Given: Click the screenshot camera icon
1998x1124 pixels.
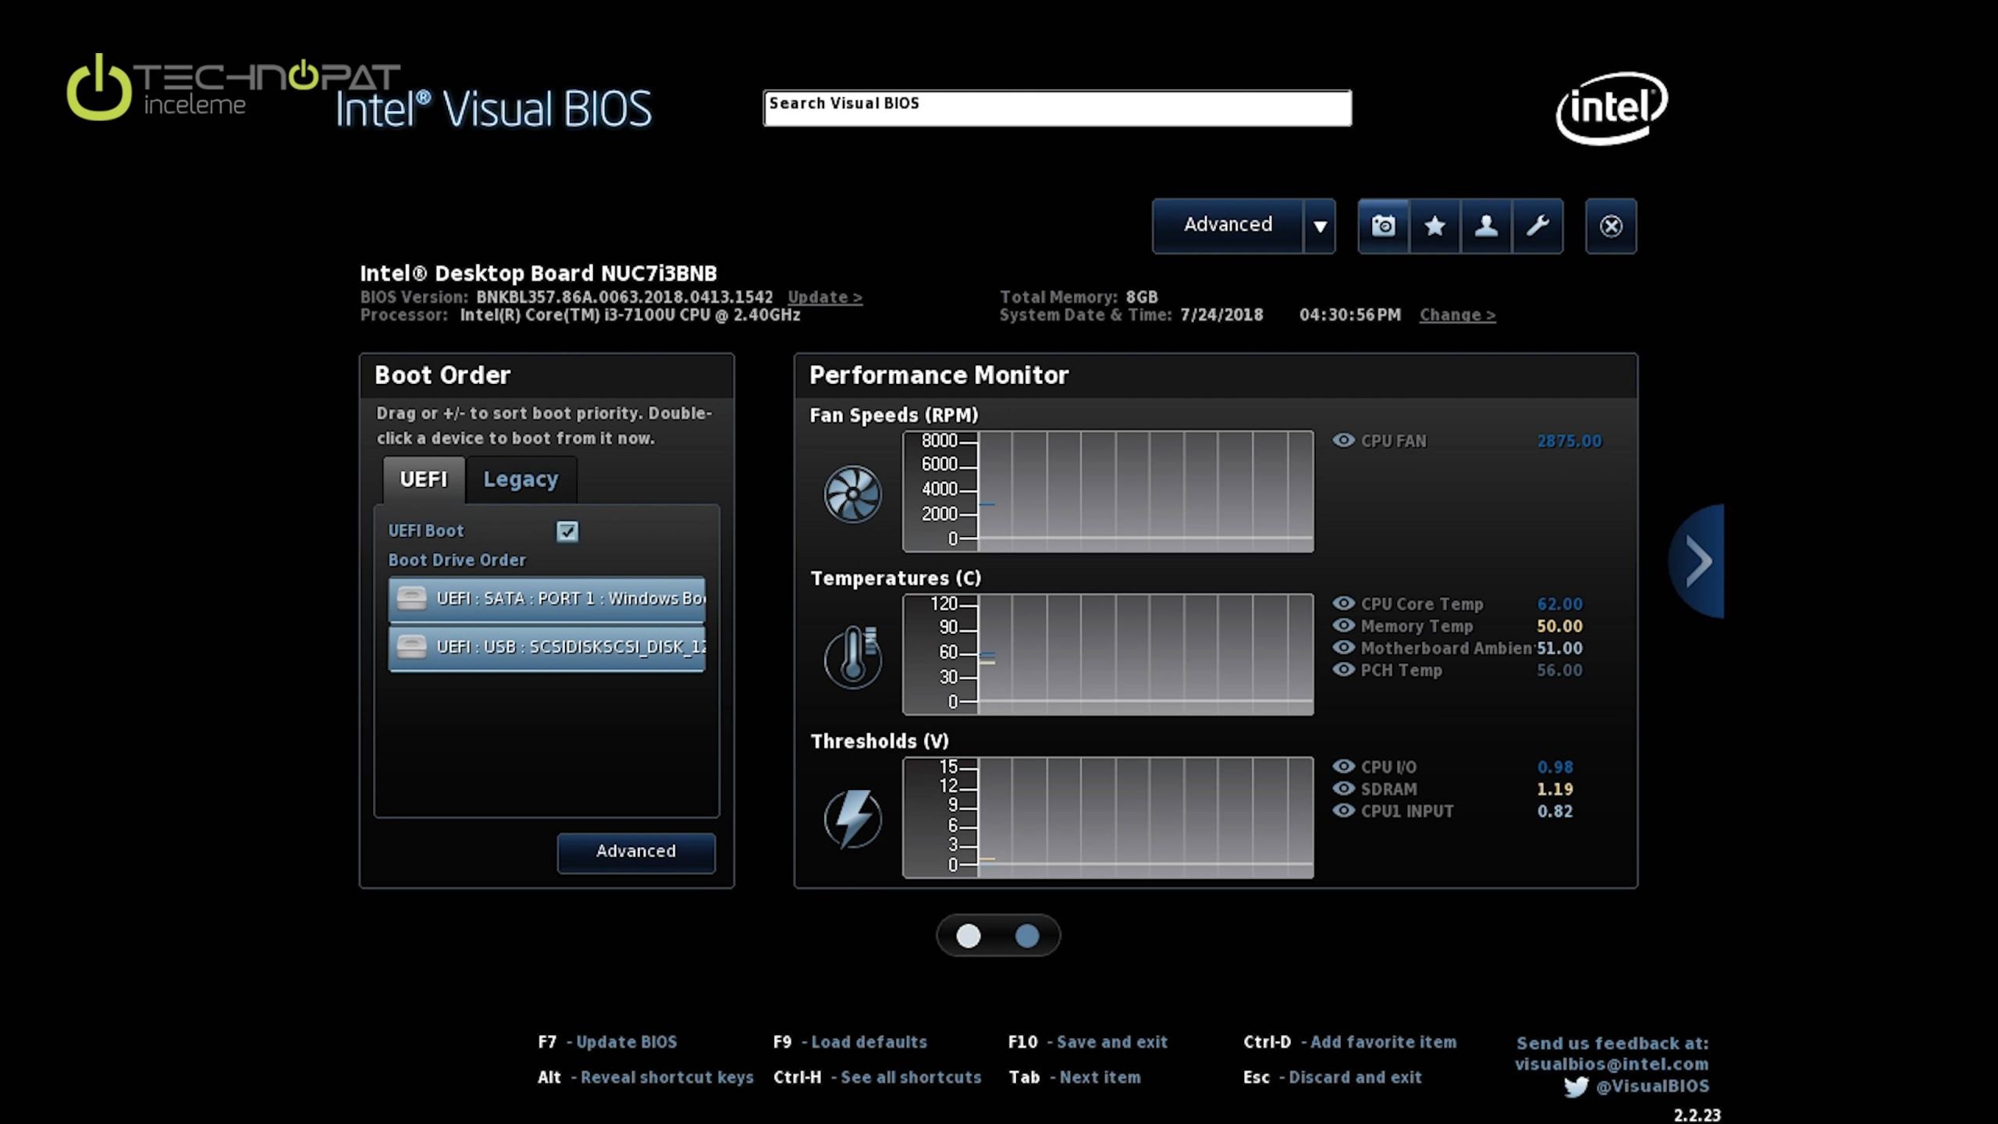Looking at the screenshot, I should 1383,226.
